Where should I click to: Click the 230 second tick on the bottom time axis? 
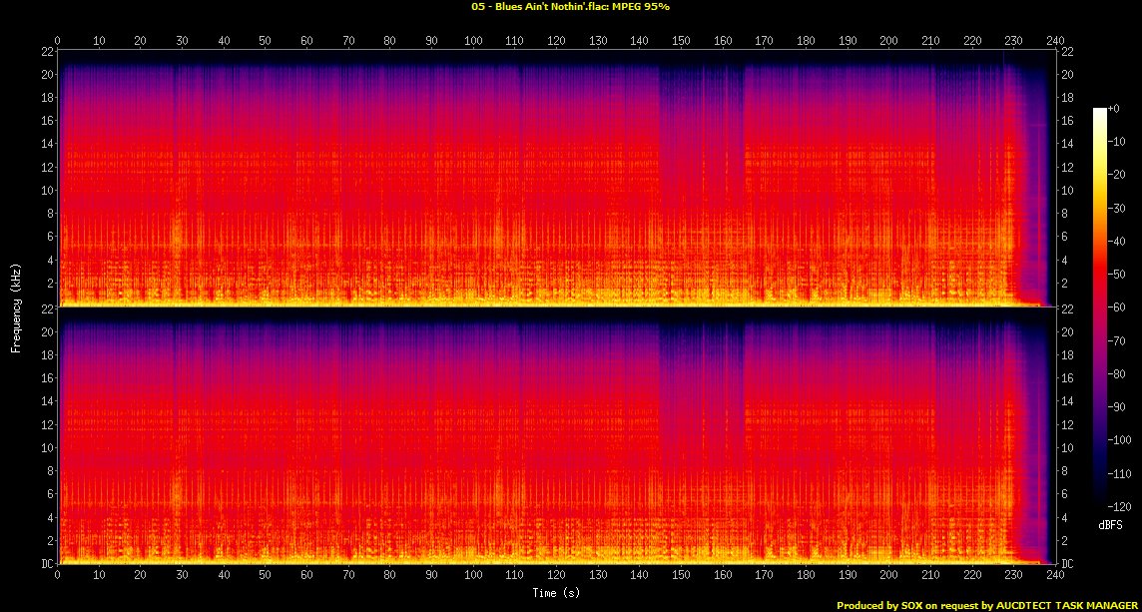click(x=1013, y=576)
